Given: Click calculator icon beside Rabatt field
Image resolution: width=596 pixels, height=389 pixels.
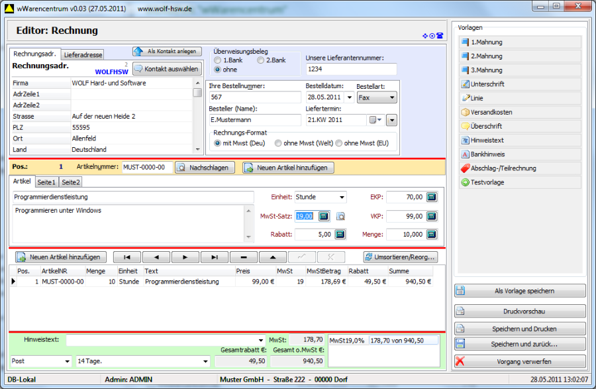Looking at the screenshot, I should (x=340, y=234).
